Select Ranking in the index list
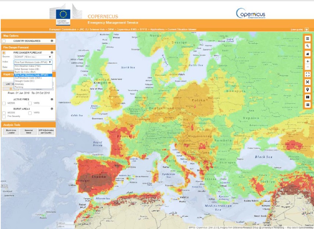The height and width of the screenshot is (229, 314). tap(19, 87)
